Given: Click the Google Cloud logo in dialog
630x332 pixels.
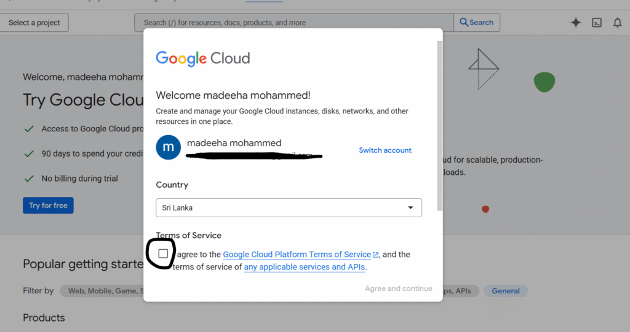Looking at the screenshot, I should point(202,58).
